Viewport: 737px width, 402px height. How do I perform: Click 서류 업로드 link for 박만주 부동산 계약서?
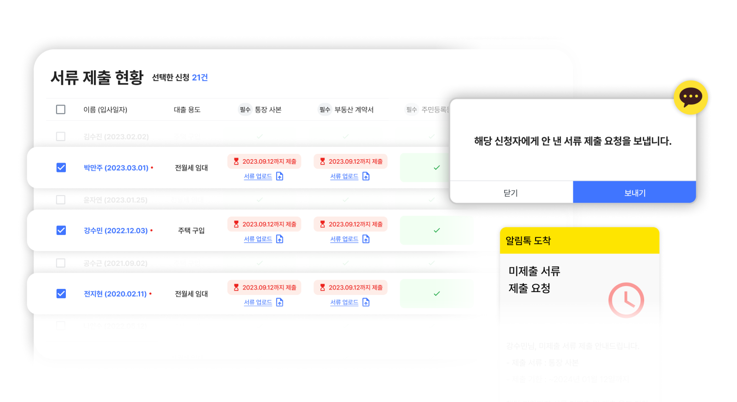point(344,176)
